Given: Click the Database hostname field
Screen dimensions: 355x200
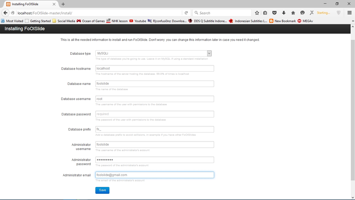Looking at the screenshot, I should click(x=155, y=68).
